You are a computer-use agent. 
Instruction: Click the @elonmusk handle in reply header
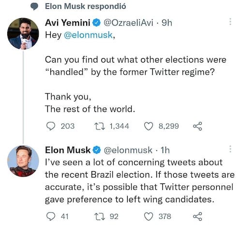[128, 150]
